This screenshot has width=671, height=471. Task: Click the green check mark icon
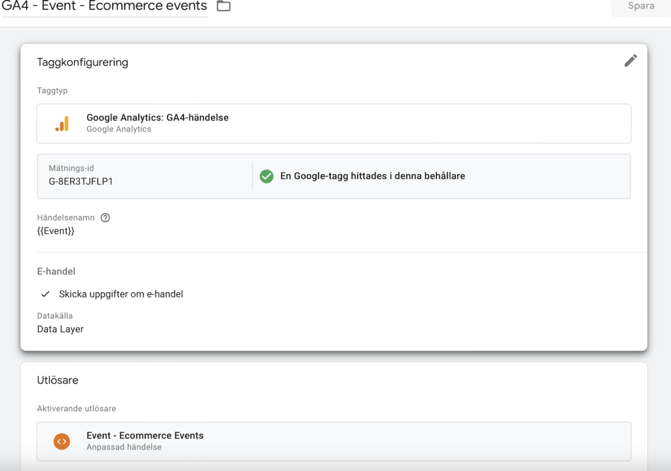pyautogui.click(x=267, y=176)
